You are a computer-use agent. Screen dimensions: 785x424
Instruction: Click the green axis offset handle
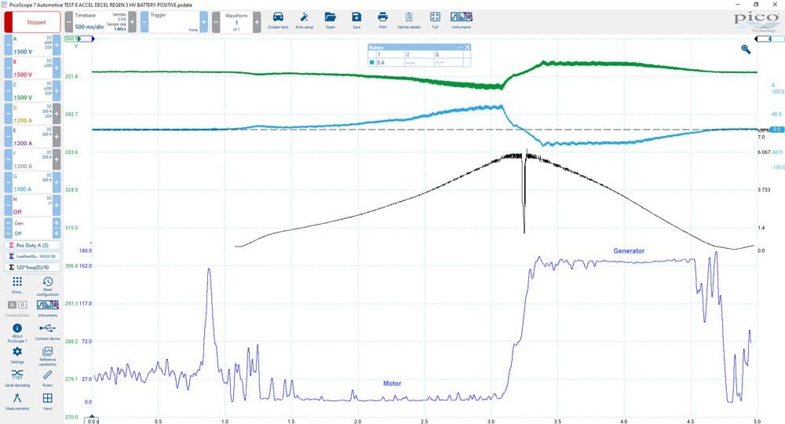pos(72,38)
